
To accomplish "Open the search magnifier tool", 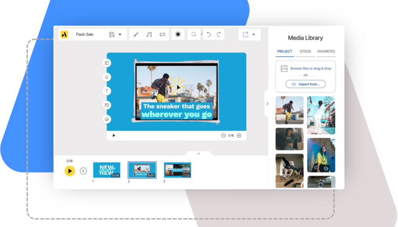I will click(x=194, y=34).
